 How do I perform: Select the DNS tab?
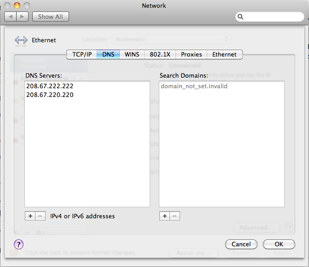pos(108,55)
